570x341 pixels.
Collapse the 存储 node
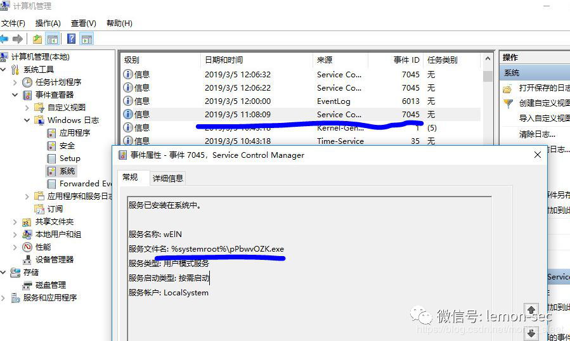click(x=3, y=273)
